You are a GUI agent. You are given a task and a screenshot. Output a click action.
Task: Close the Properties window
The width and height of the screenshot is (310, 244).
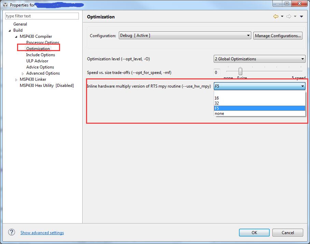[x=299, y=4]
